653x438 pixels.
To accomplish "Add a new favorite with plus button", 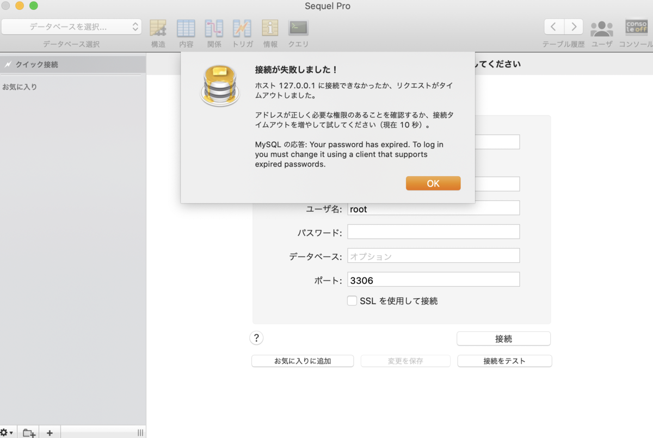I will pos(50,433).
